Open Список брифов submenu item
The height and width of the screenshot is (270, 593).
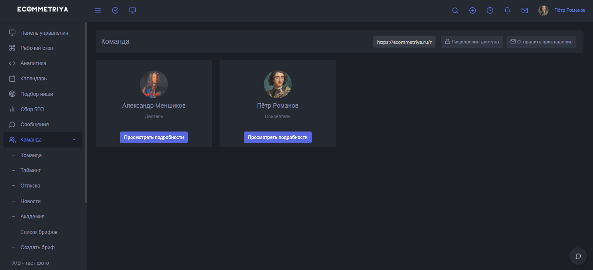click(x=39, y=232)
